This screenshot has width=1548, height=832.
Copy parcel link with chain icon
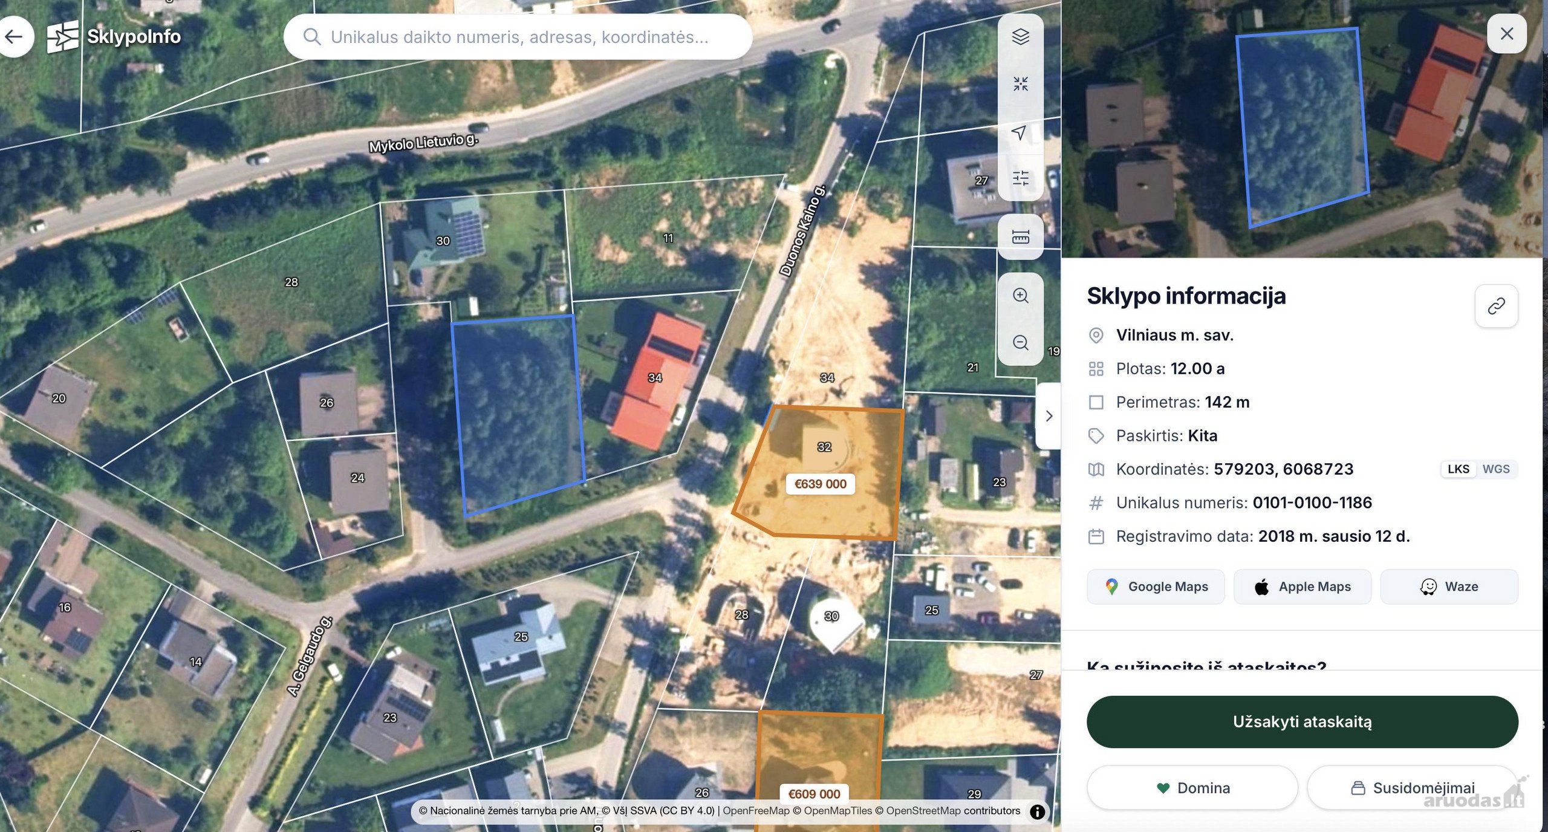tap(1496, 306)
